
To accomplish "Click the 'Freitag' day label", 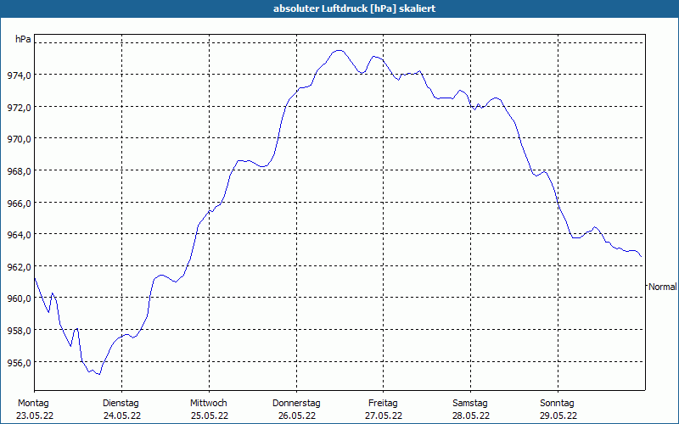I will click(383, 404).
